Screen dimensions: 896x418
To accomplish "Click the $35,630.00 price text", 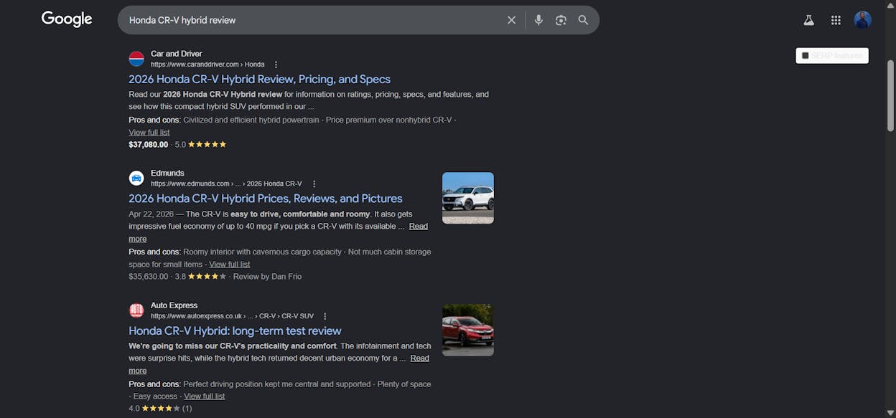I will click(149, 276).
